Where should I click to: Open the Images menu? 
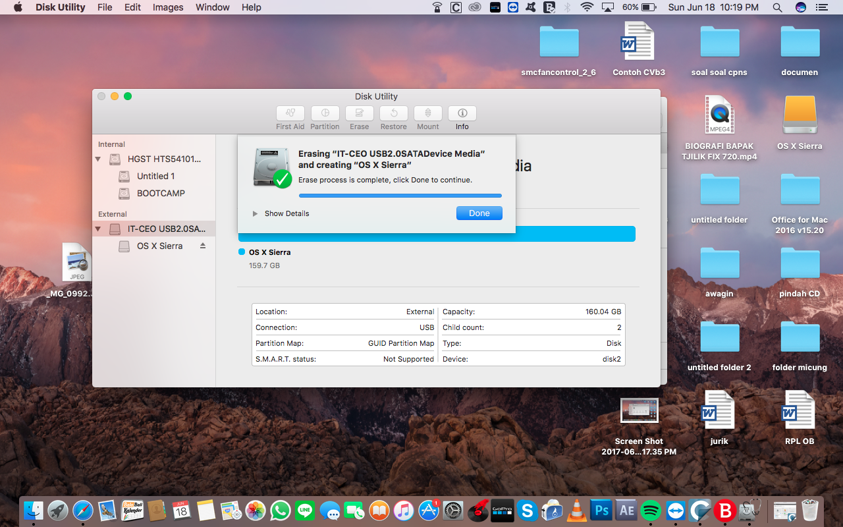167,7
